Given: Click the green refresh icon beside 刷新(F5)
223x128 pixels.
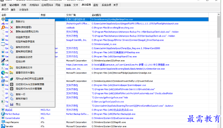Looking at the screenshot, I should 12,22.
